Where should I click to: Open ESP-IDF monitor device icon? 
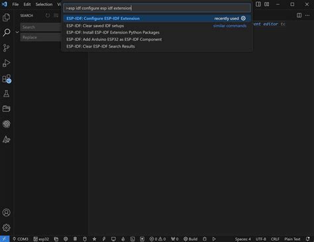point(113,239)
